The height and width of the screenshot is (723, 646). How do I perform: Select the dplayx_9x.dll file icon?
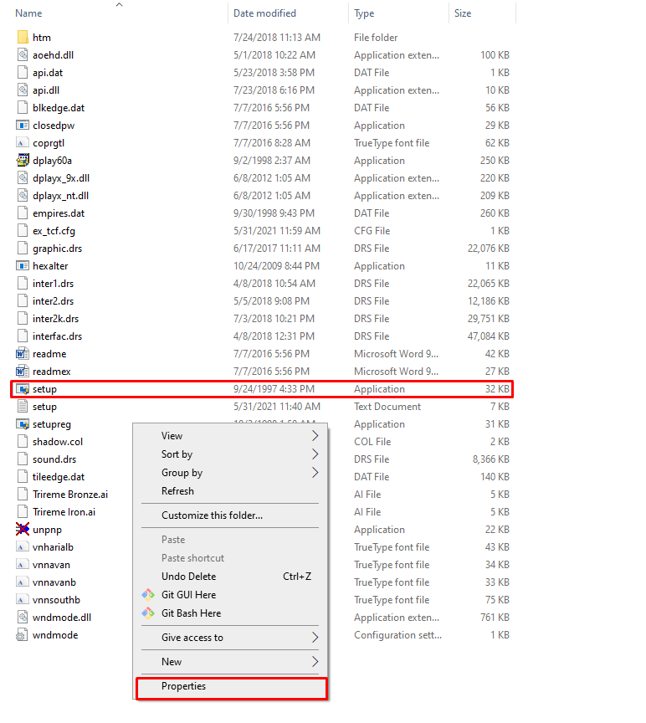pos(23,178)
